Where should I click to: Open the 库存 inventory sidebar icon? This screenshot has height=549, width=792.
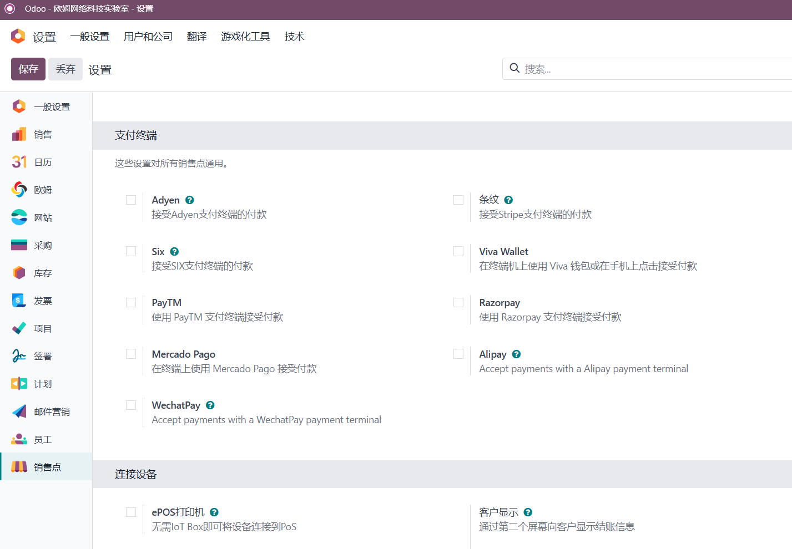pyautogui.click(x=19, y=273)
